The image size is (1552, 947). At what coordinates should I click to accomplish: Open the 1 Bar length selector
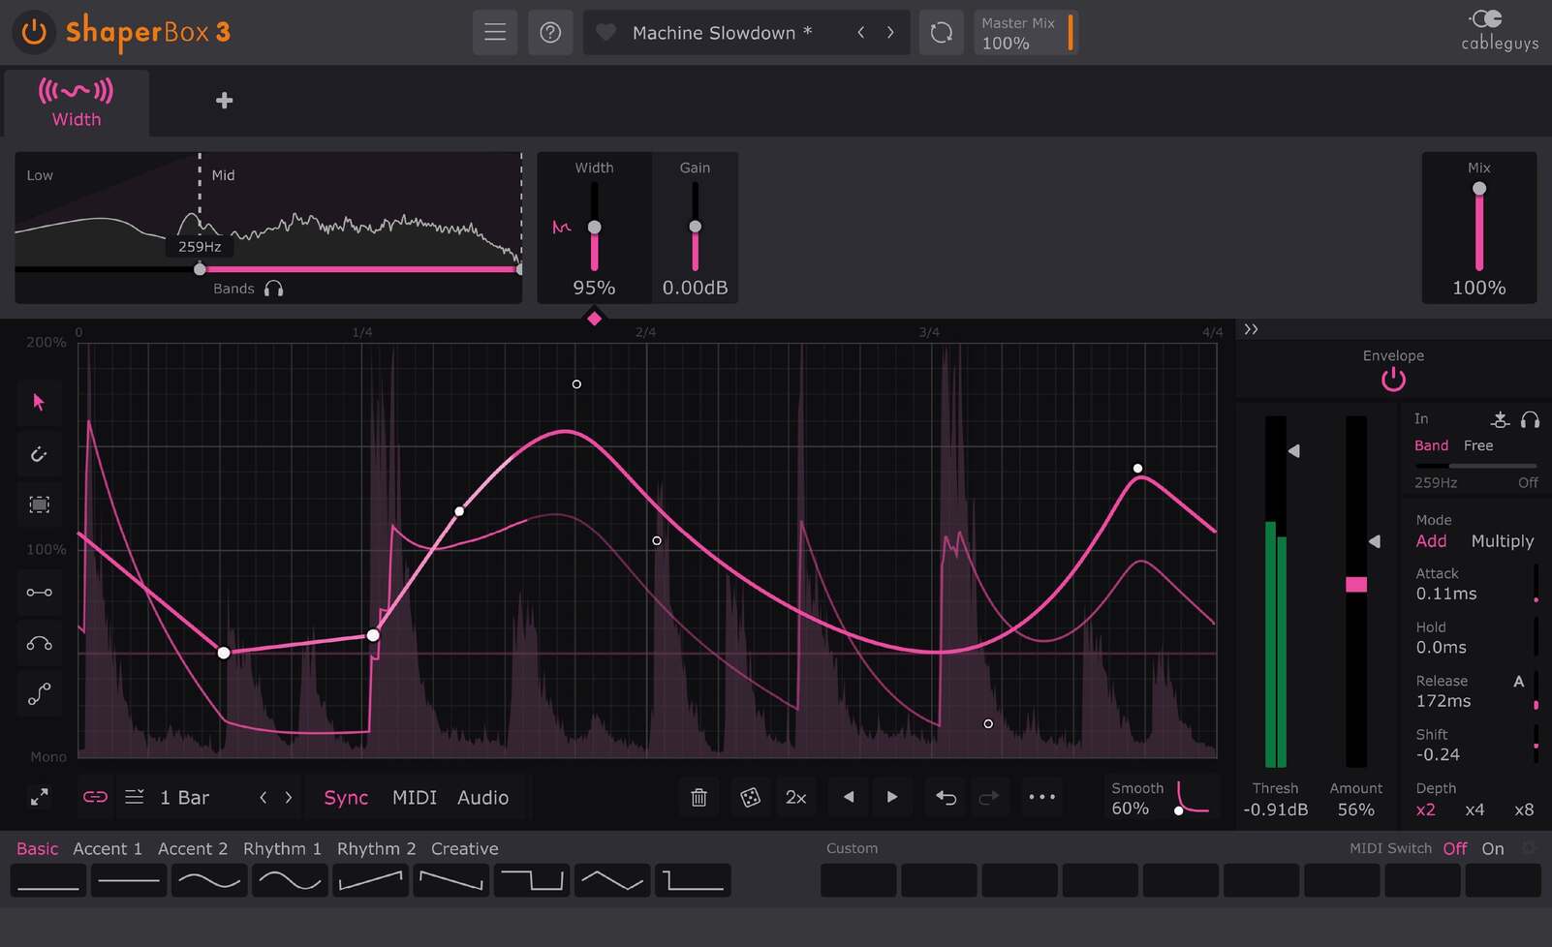tap(184, 797)
